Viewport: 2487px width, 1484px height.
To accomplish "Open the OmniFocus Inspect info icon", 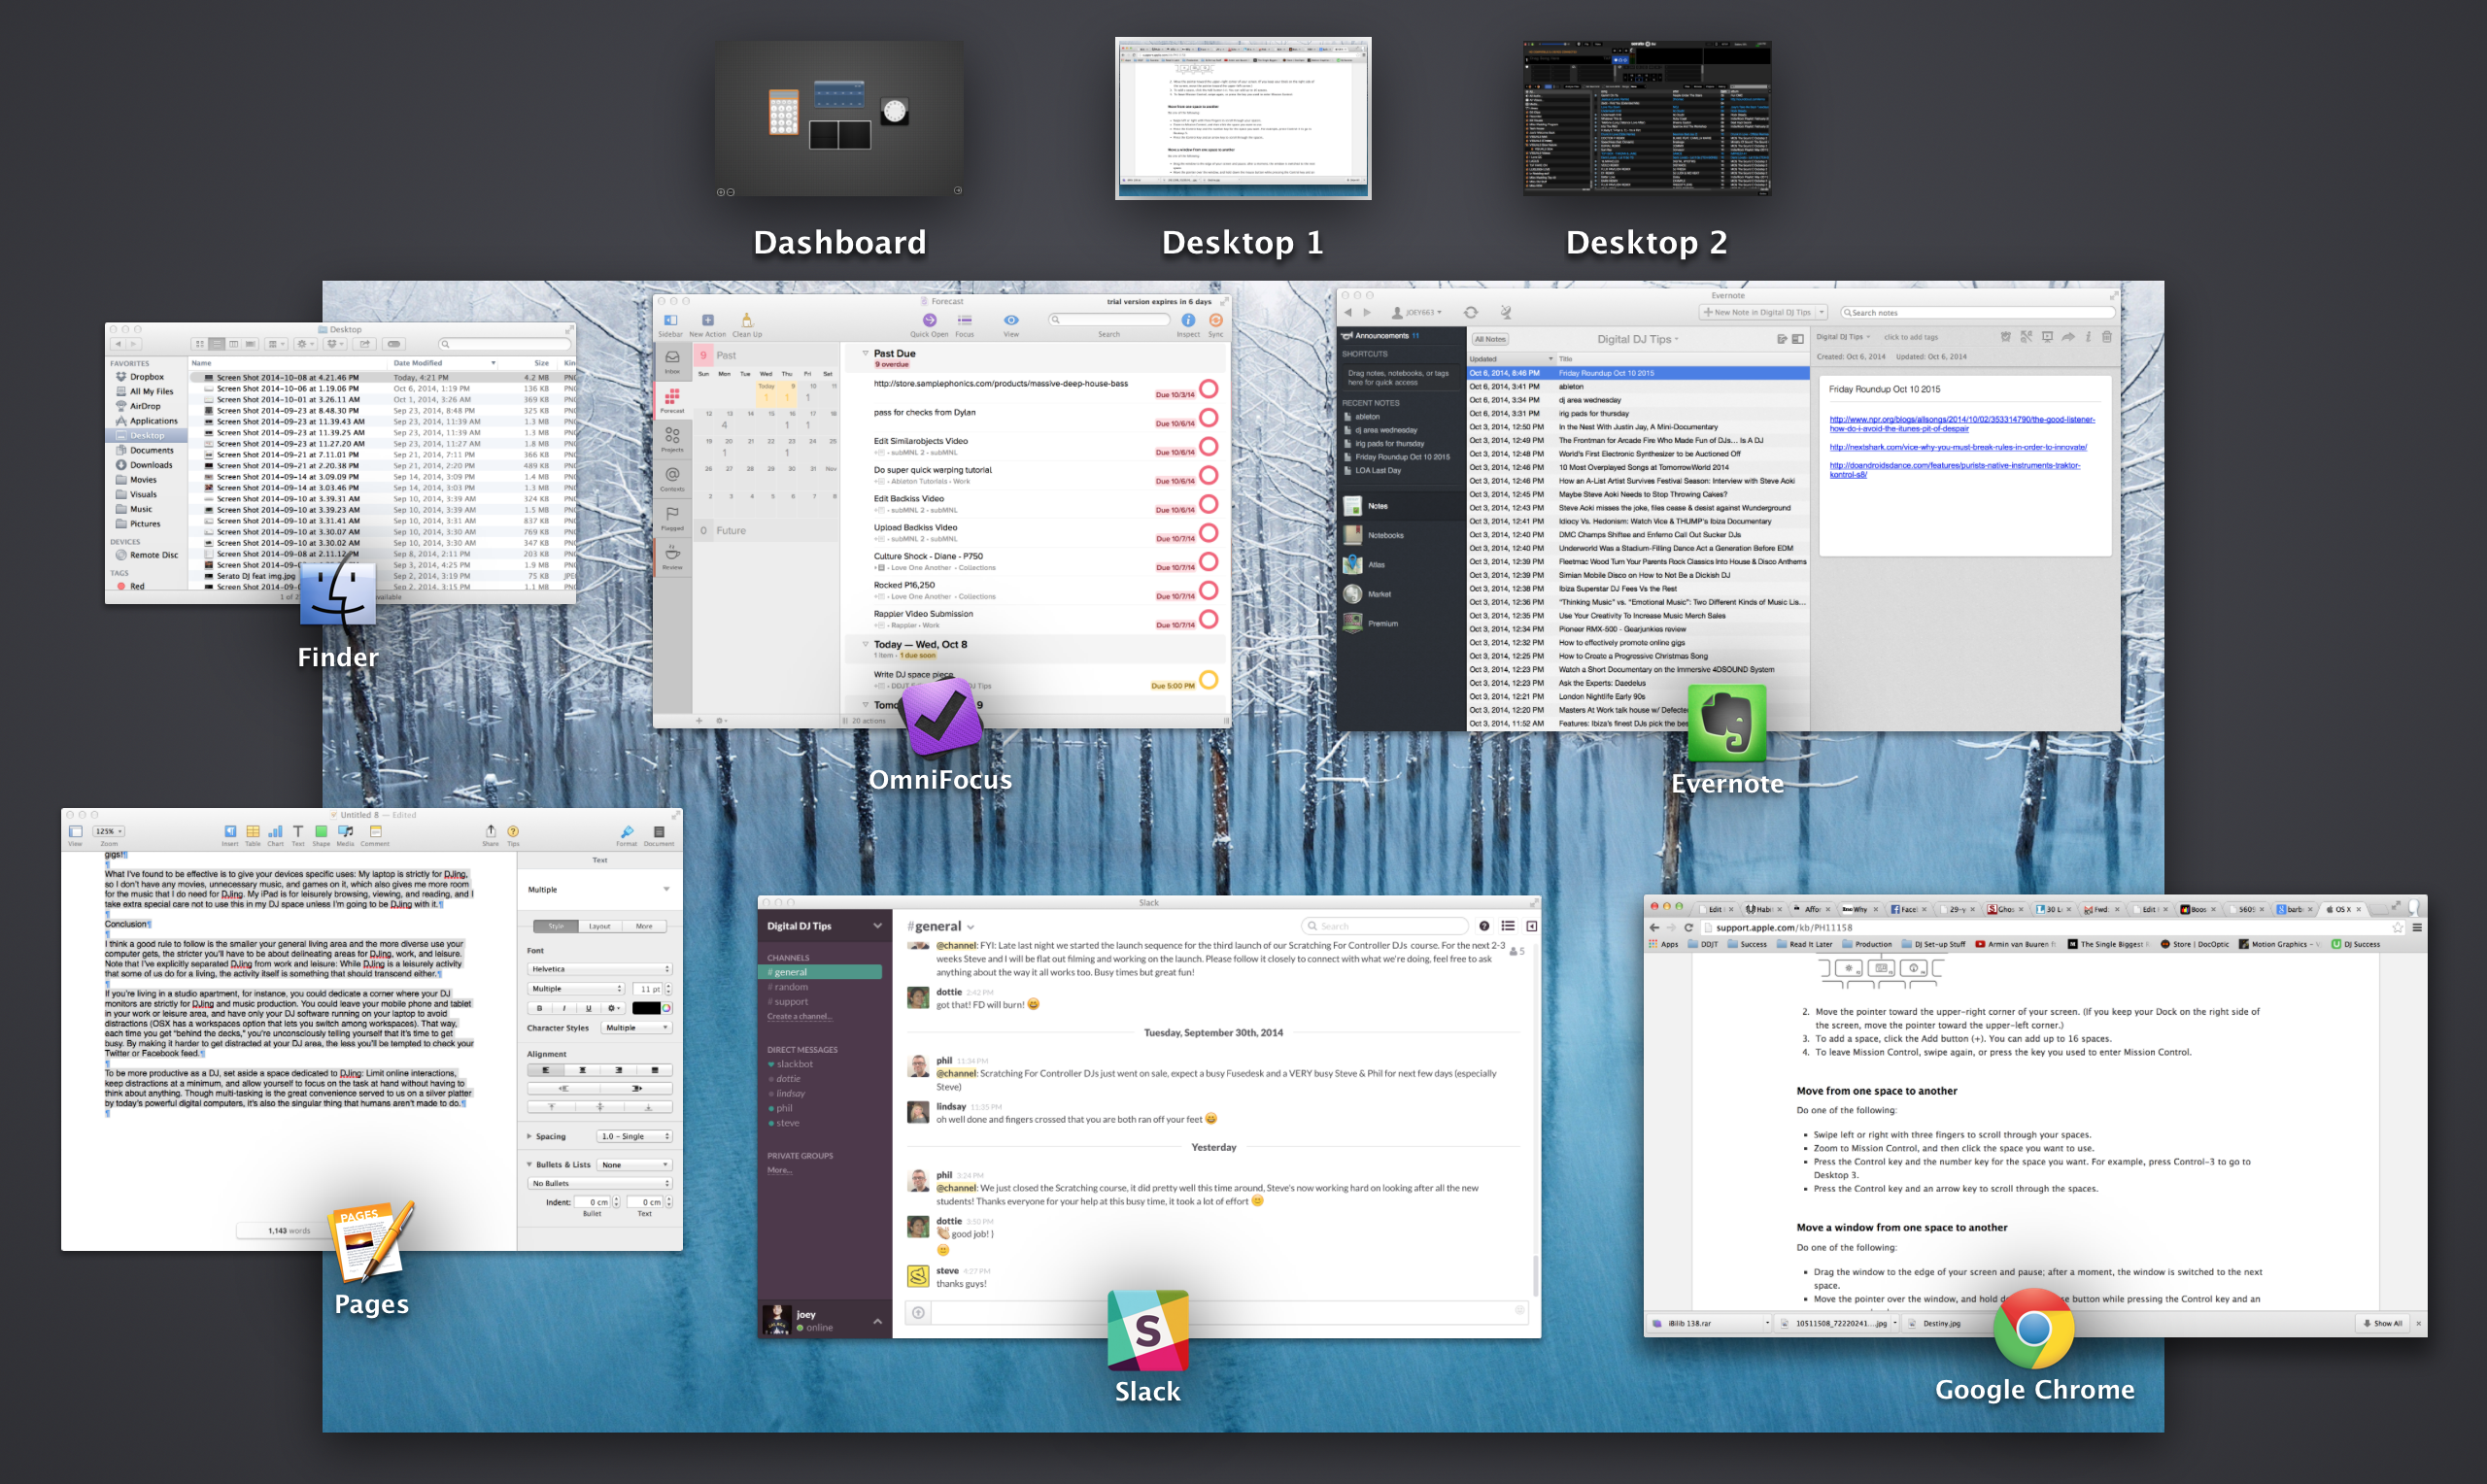I will coord(1188,320).
